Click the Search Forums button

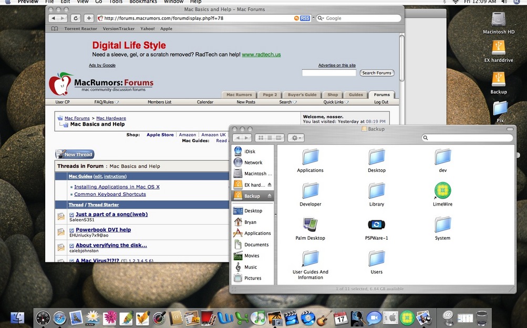coord(377,73)
